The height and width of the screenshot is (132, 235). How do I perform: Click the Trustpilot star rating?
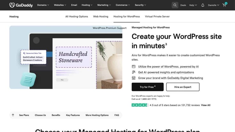(140, 105)
